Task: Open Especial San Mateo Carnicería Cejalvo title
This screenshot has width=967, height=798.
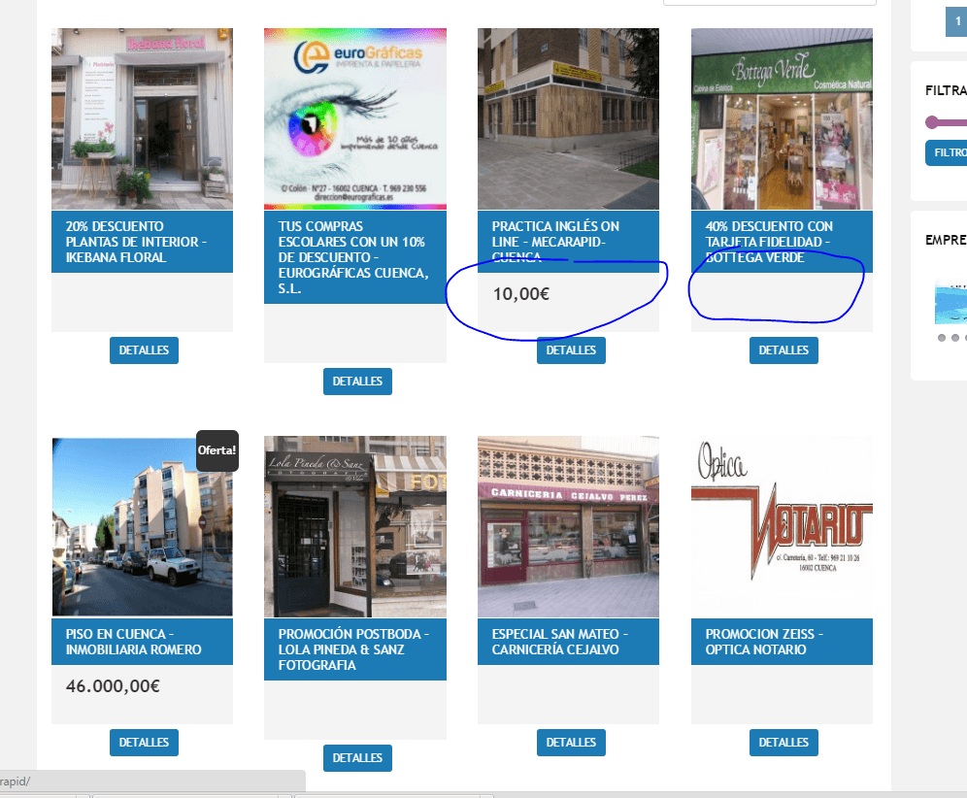Action: coord(560,642)
